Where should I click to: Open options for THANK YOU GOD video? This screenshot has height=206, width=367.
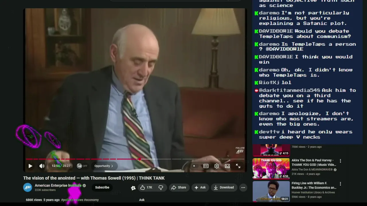340,161
